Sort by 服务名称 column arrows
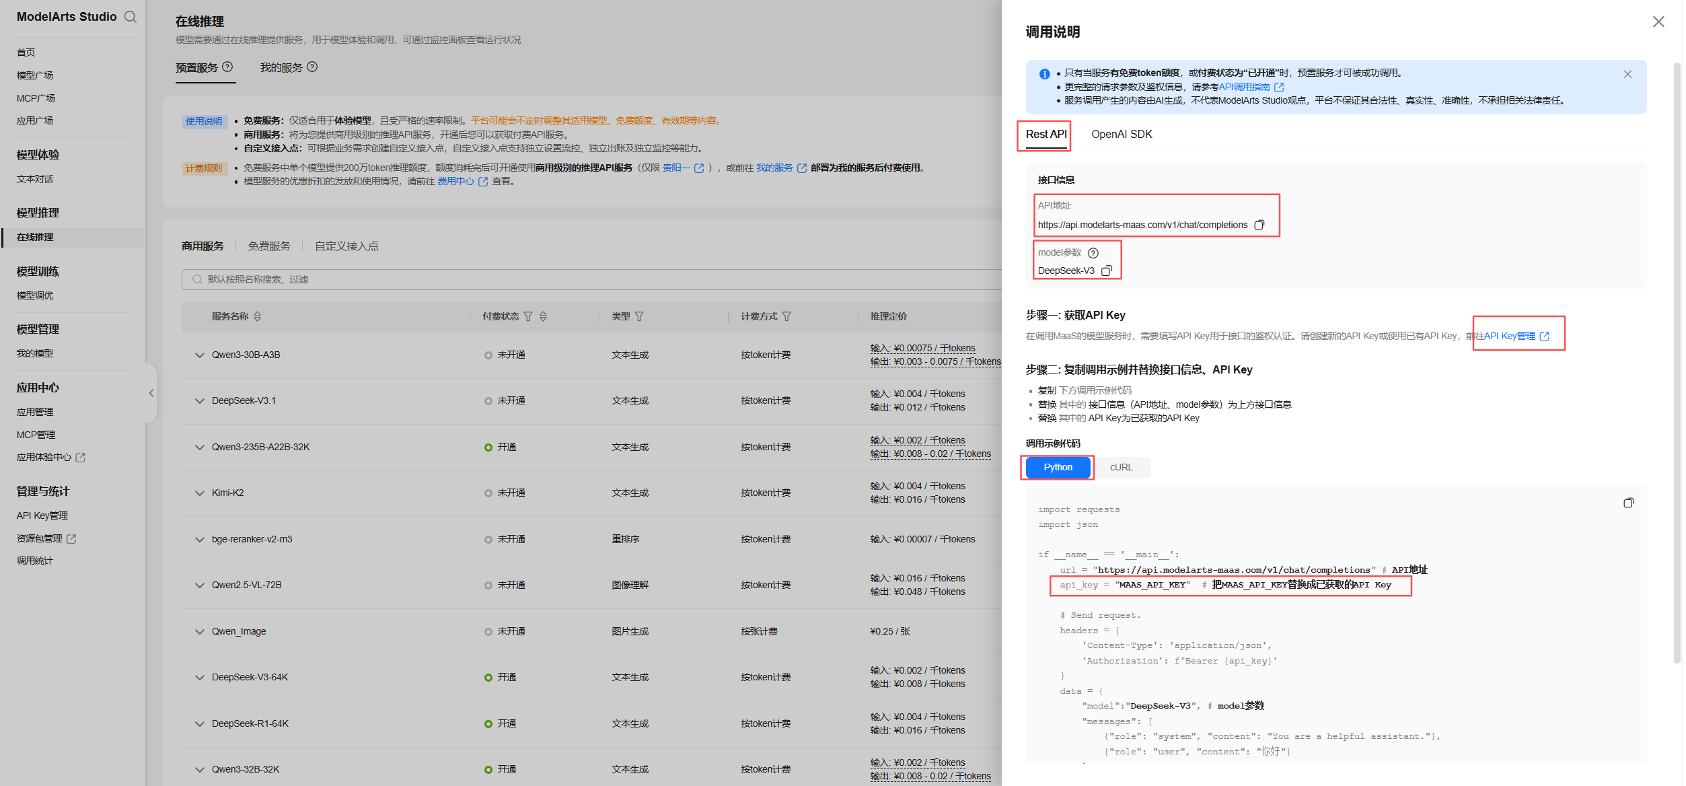The width and height of the screenshot is (1686, 786). [x=258, y=316]
